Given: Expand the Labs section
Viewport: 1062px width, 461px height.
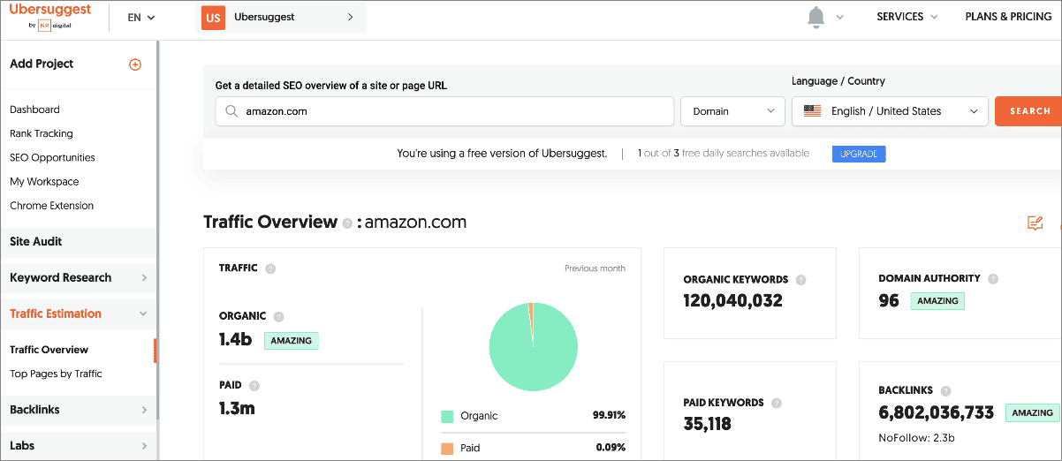Looking at the screenshot, I should (79, 446).
